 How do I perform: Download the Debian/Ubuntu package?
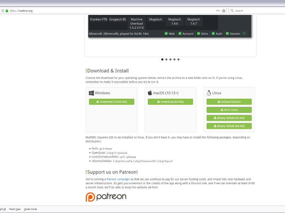click(229, 102)
